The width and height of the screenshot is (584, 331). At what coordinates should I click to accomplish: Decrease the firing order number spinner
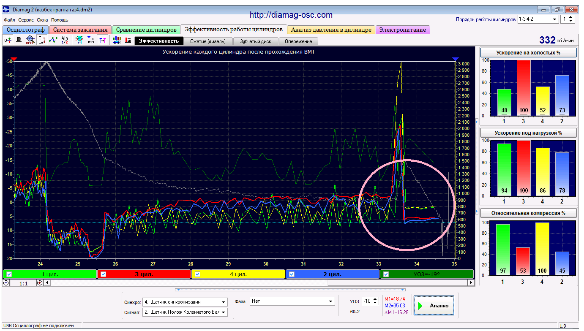point(571,21)
